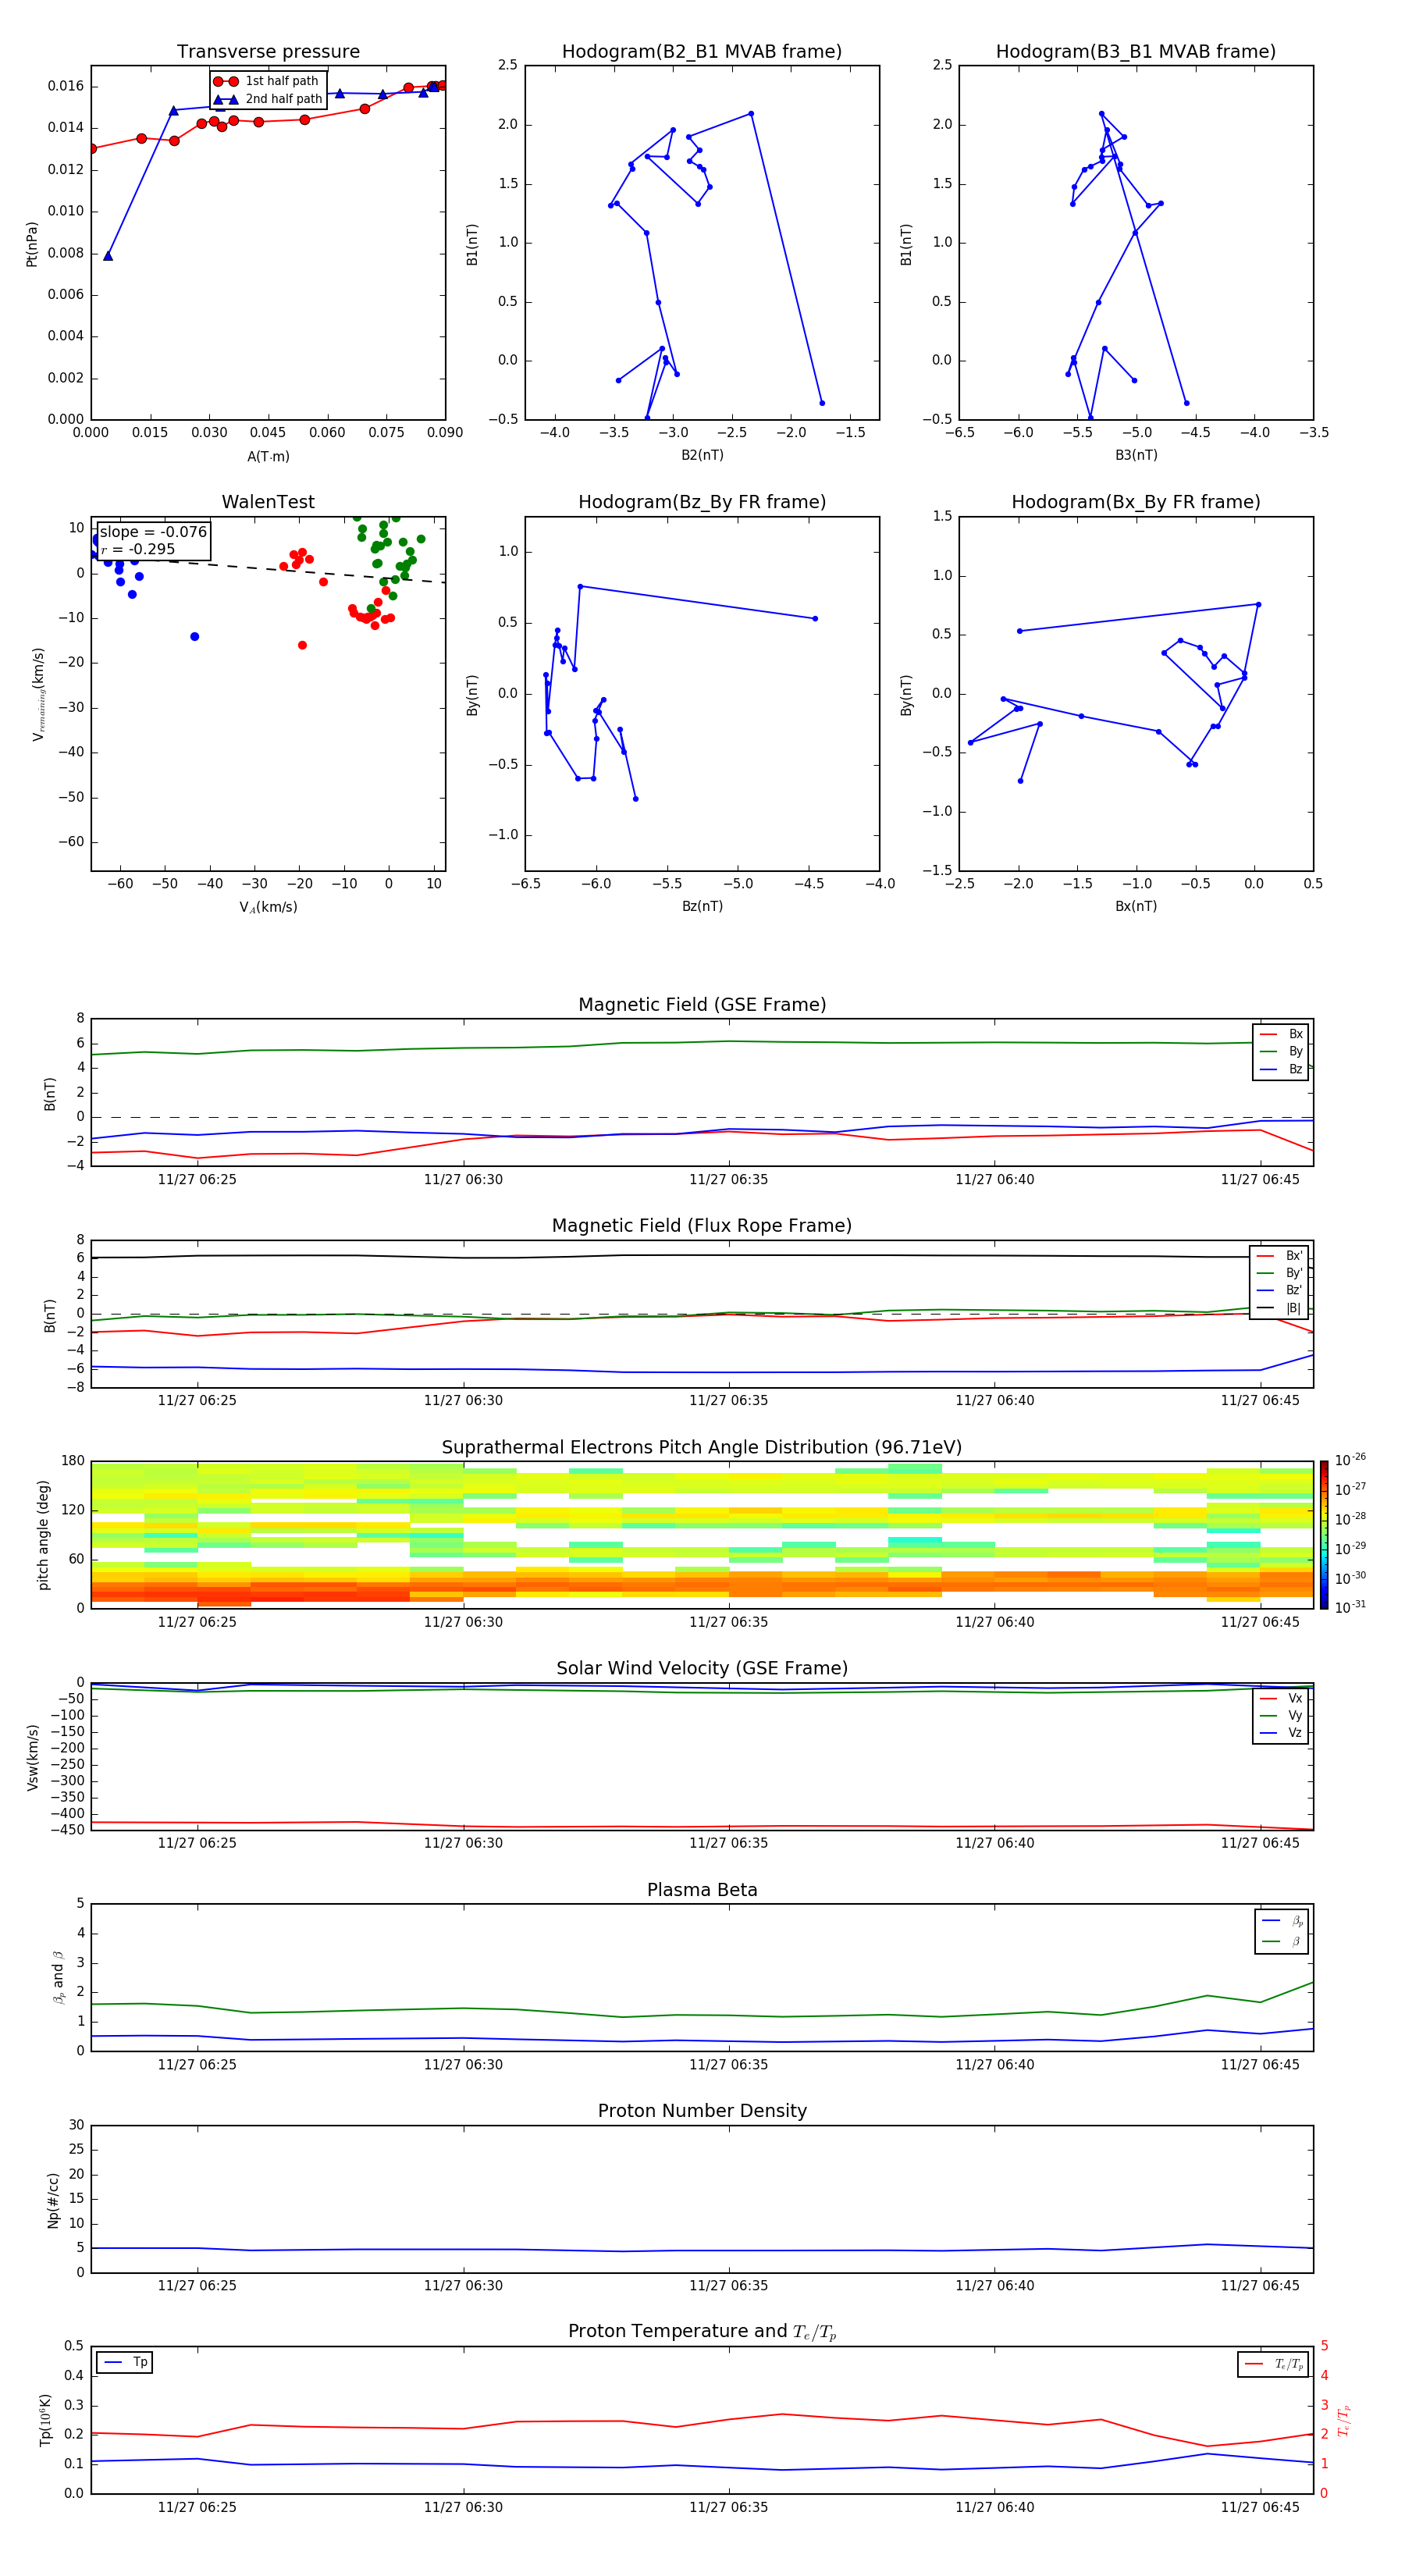Click '11/27 06:35' tick under the GSE Magnetic Field plot
The width and height of the screenshot is (1405, 2576).
click(729, 1179)
